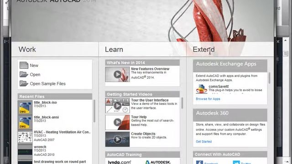The image size is (292, 164).
Task: Click the Tour the User Interface title
Action: tap(150, 100)
